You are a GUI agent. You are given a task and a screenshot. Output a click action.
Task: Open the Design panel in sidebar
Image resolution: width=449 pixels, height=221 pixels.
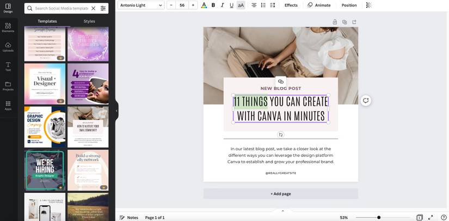coord(8,8)
